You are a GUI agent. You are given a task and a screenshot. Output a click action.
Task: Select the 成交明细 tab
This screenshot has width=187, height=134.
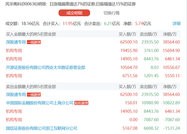click(74, 13)
